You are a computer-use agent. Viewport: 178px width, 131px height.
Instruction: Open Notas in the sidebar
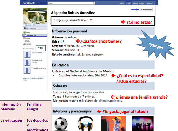tap(28, 41)
